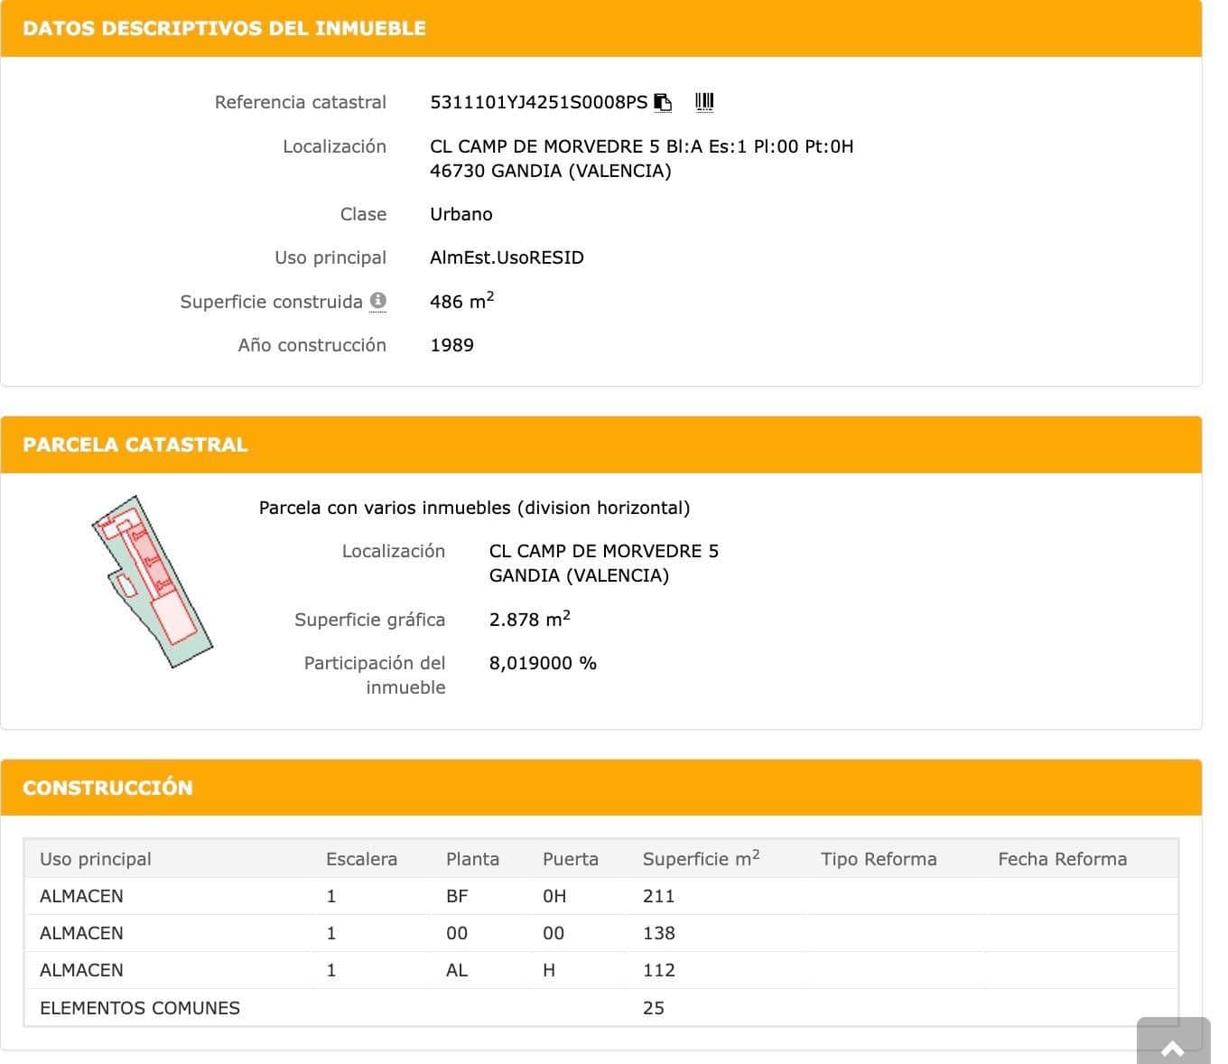Click the Superficie construida label

click(271, 302)
